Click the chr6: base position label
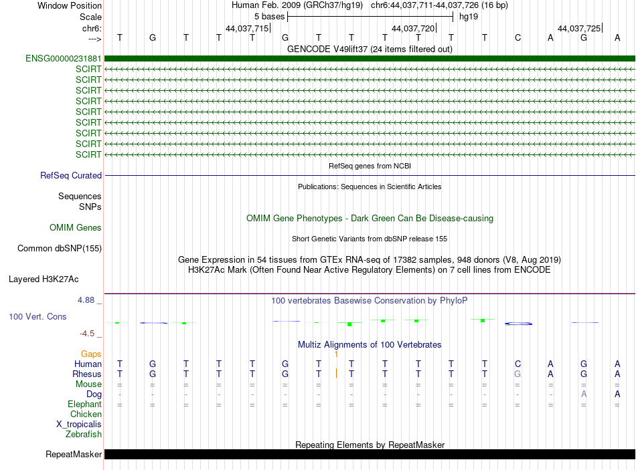This screenshot has width=636, height=470. pos(92,28)
